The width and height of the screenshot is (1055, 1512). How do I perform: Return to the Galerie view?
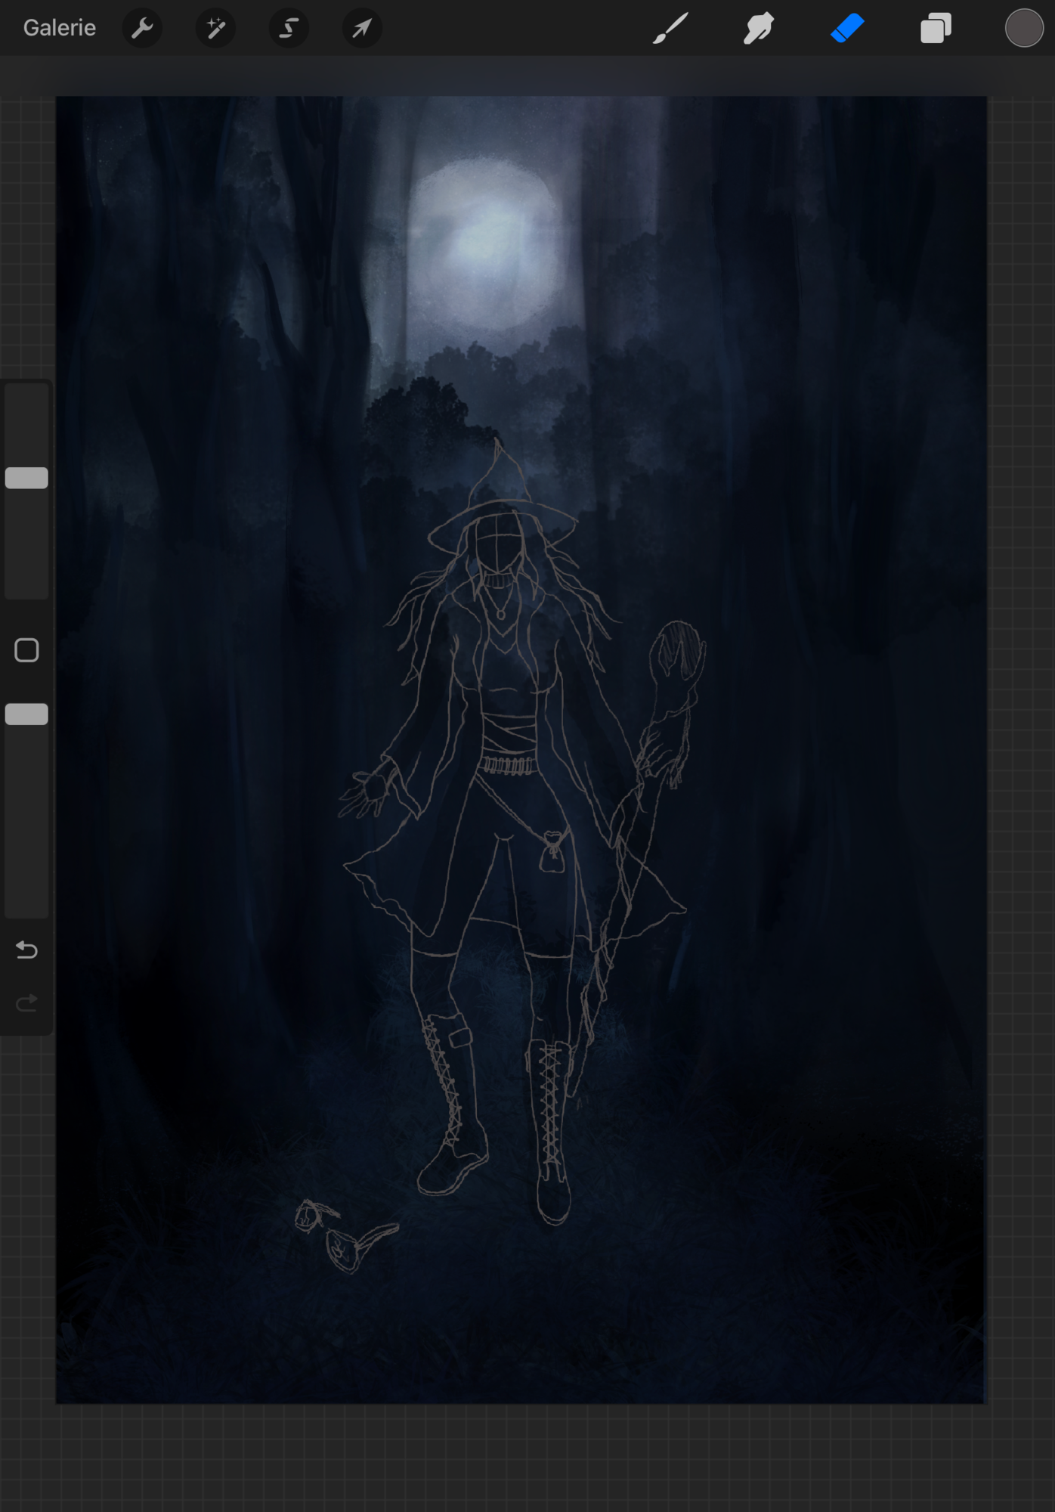coord(59,28)
